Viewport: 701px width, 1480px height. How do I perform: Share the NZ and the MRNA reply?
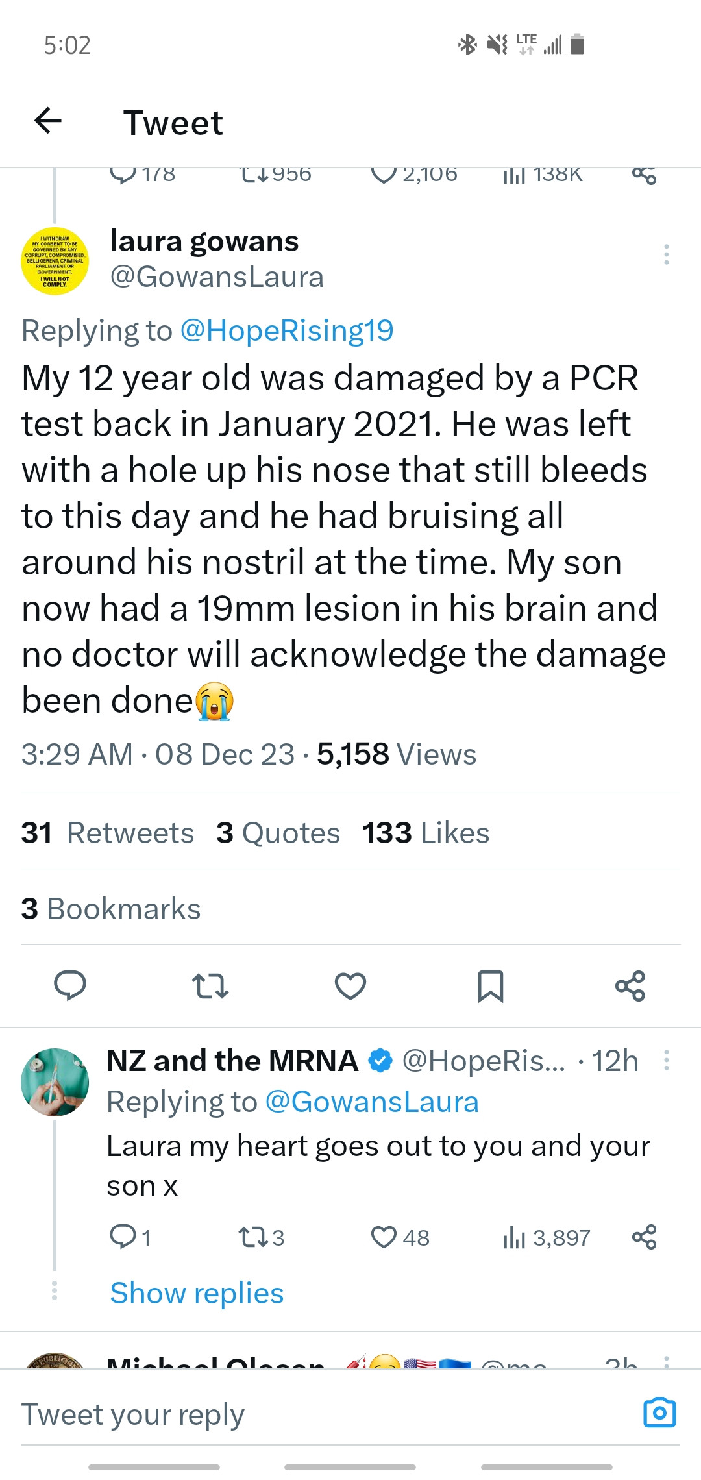point(644,1237)
